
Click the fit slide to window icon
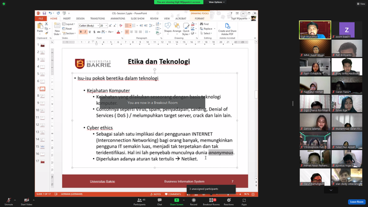tap(253, 194)
